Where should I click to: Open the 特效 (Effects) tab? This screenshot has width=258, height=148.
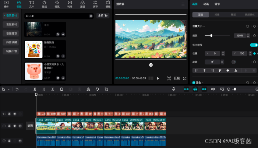pyautogui.click(x=57, y=4)
